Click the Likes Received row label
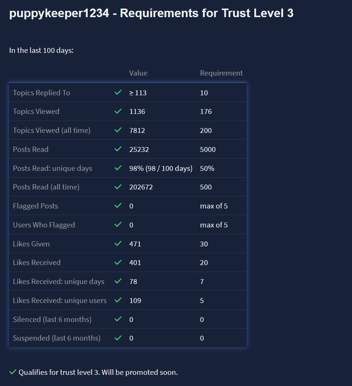 coord(37,262)
